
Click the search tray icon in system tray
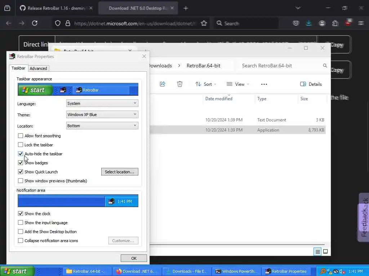(323, 271)
